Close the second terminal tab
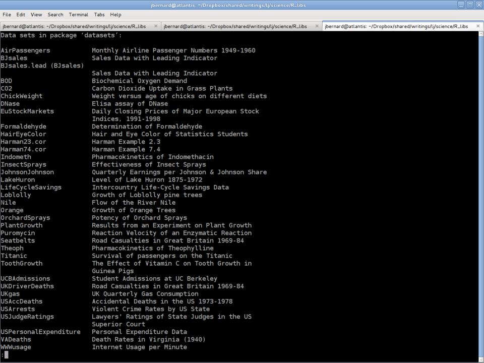 (317, 26)
